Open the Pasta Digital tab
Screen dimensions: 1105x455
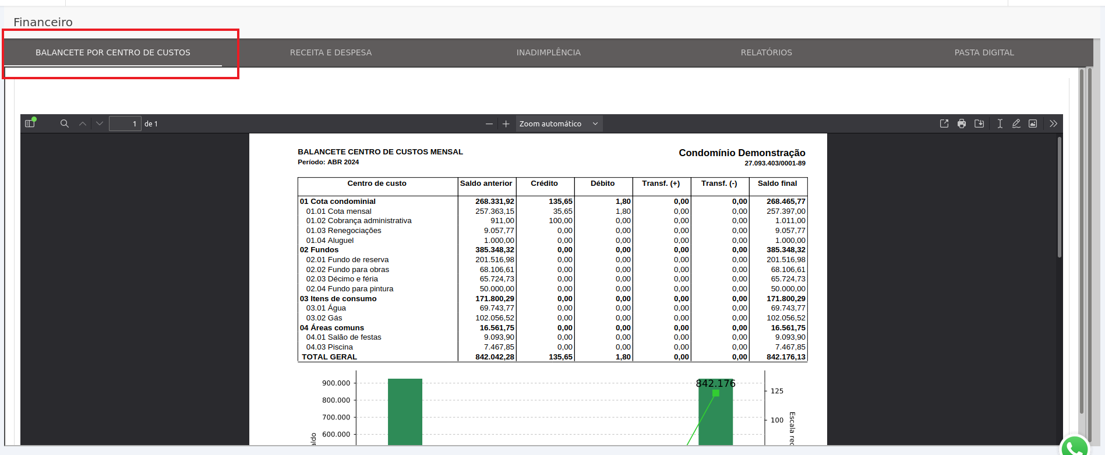coord(984,52)
